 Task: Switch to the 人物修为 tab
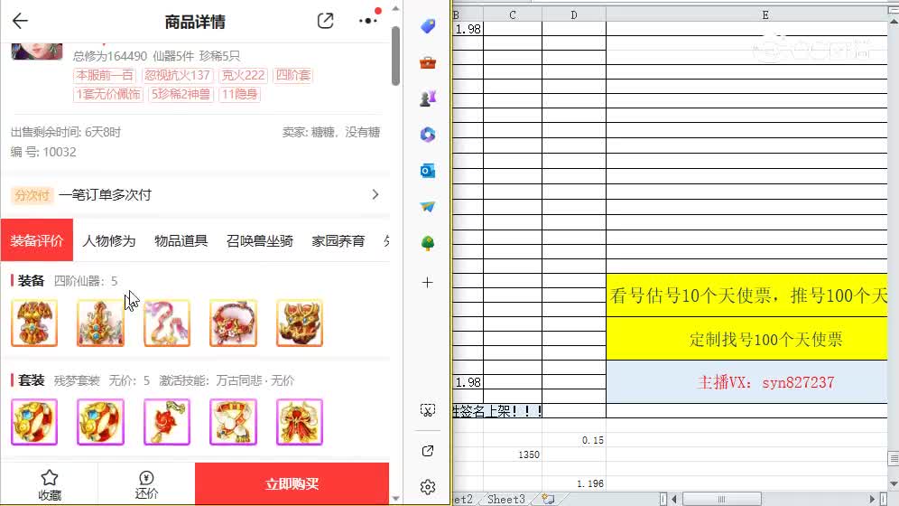[109, 240]
